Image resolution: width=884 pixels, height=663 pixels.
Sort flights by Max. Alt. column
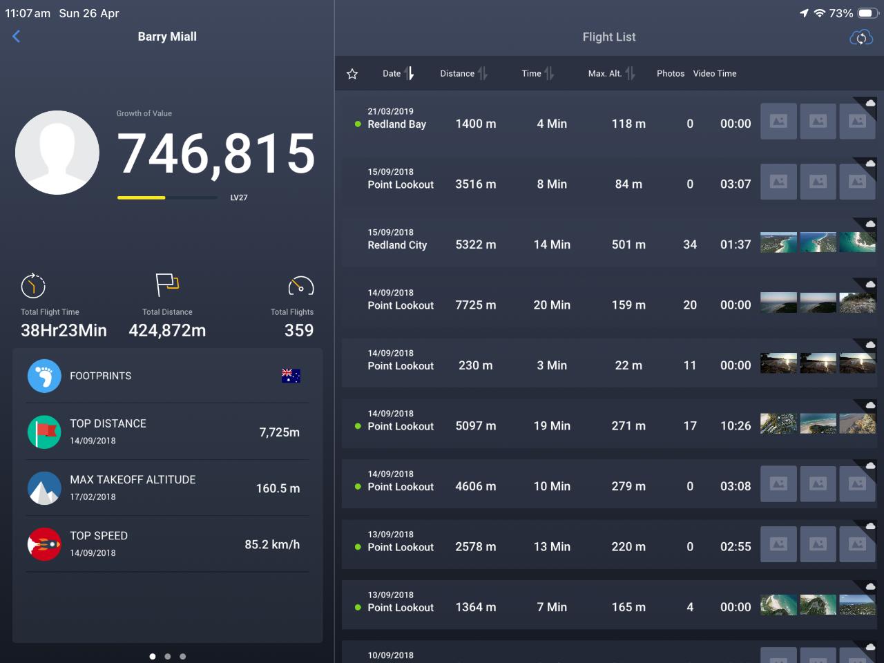tap(611, 73)
